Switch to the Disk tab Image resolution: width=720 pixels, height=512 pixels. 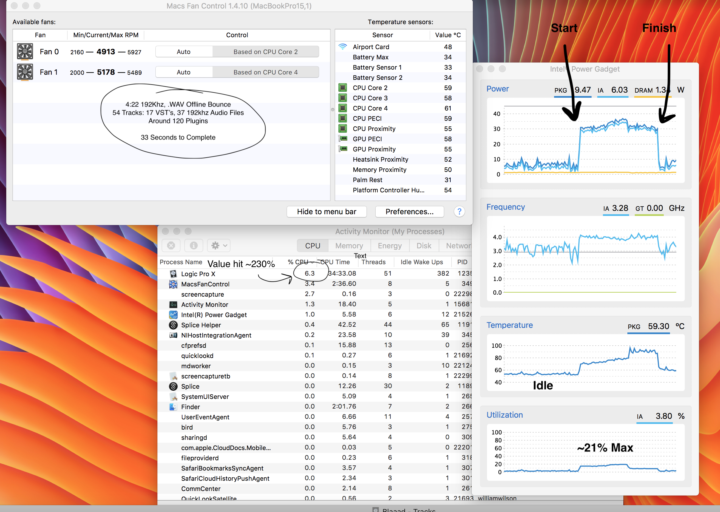click(x=424, y=245)
